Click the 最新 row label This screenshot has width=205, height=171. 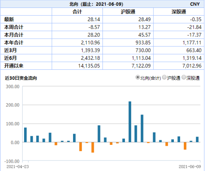coord(9,20)
